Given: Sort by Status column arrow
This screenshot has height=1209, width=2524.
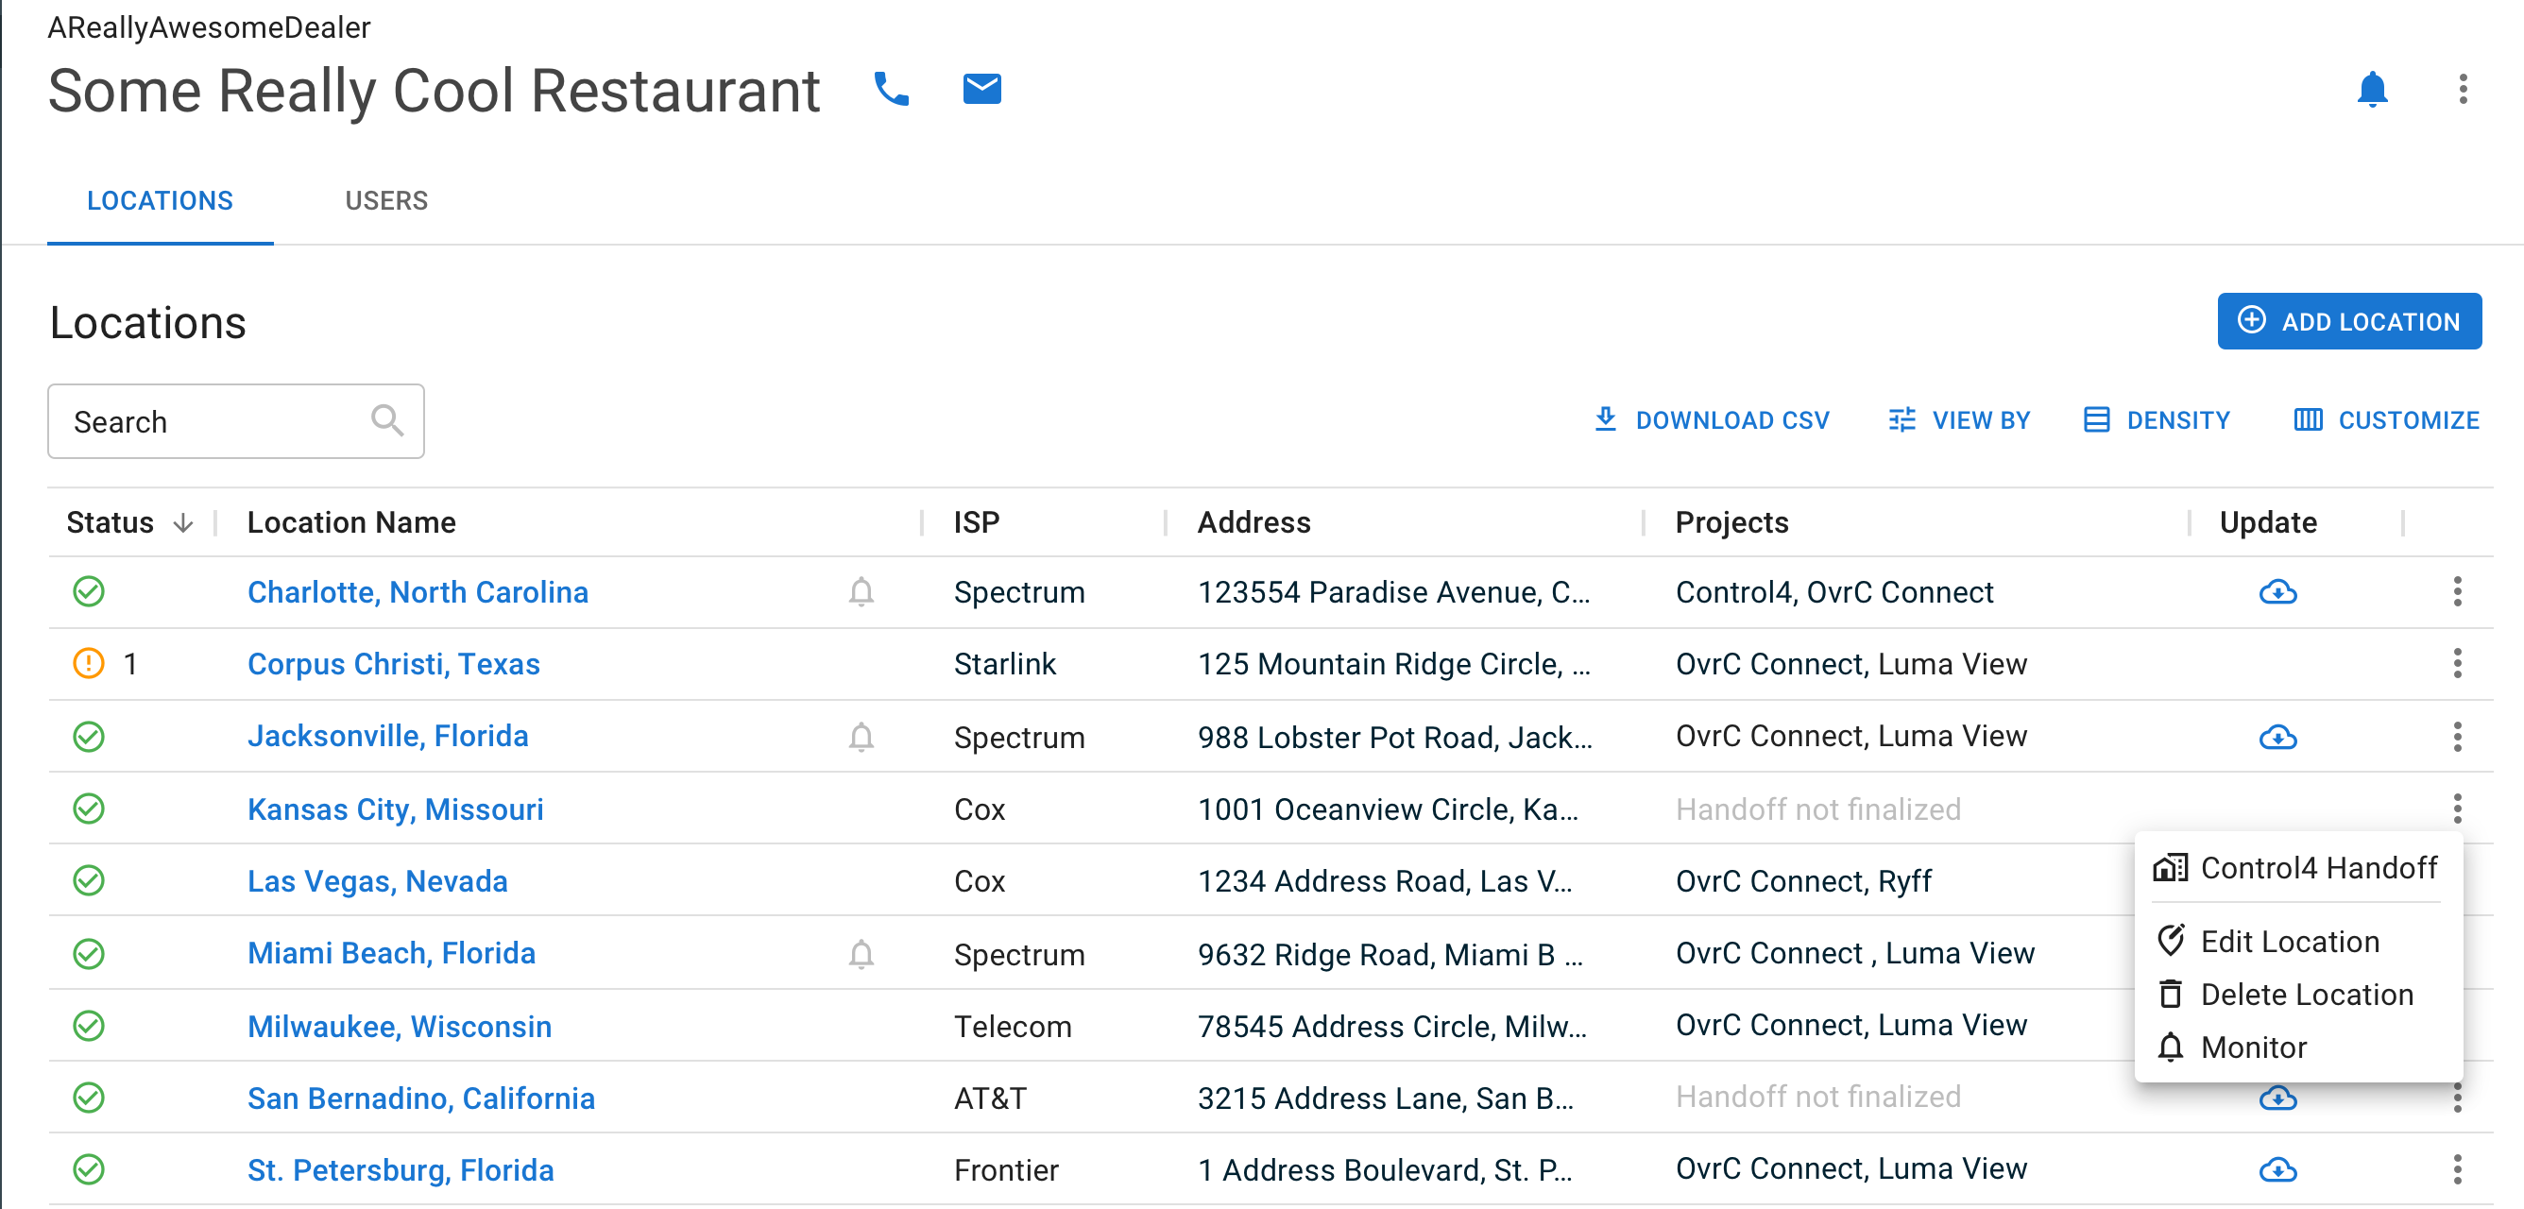Looking at the screenshot, I should pyautogui.click(x=183, y=523).
